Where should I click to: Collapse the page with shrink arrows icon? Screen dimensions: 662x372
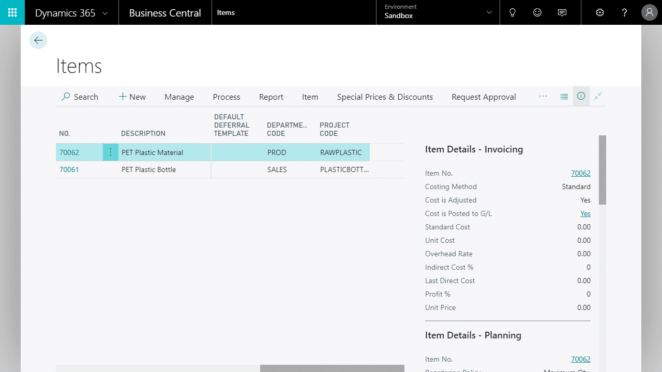click(598, 96)
